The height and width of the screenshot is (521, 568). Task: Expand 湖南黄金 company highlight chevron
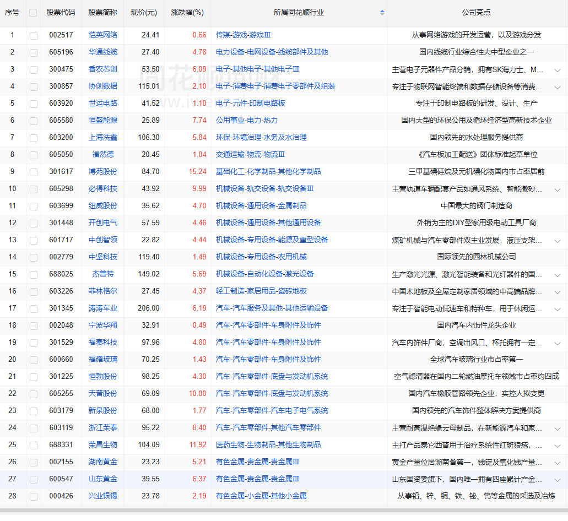pyautogui.click(x=557, y=463)
